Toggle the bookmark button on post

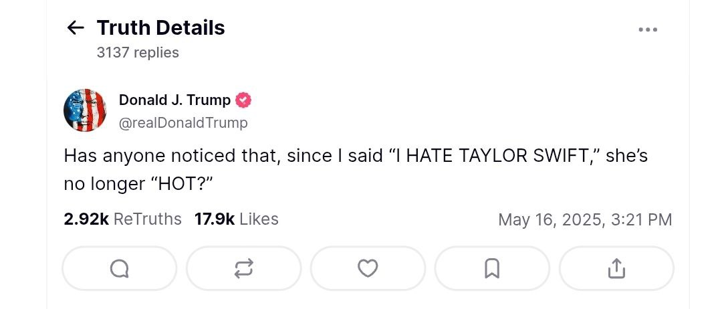click(492, 269)
